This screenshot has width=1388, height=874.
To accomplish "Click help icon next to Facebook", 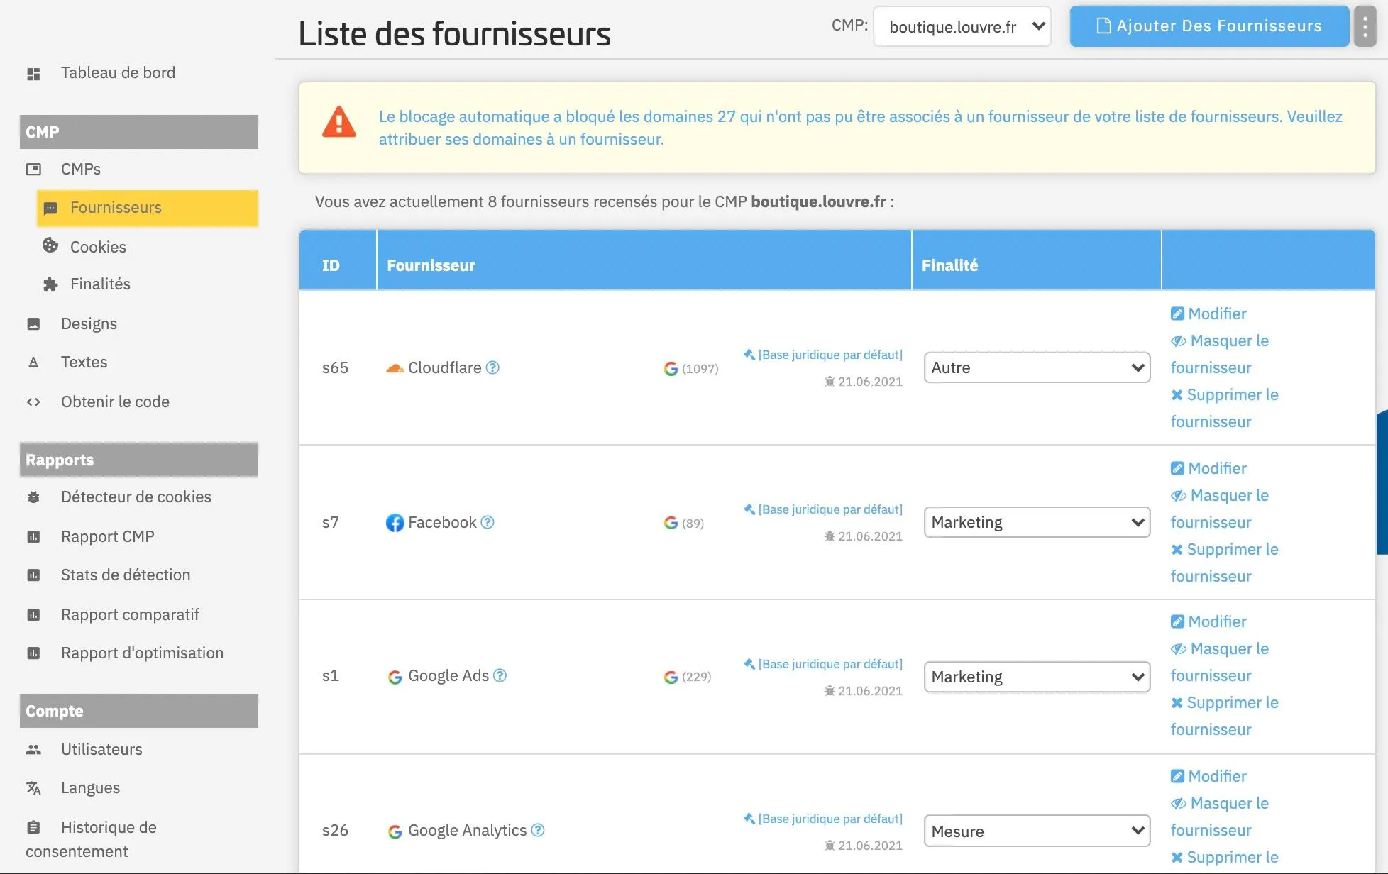I will click(x=488, y=522).
